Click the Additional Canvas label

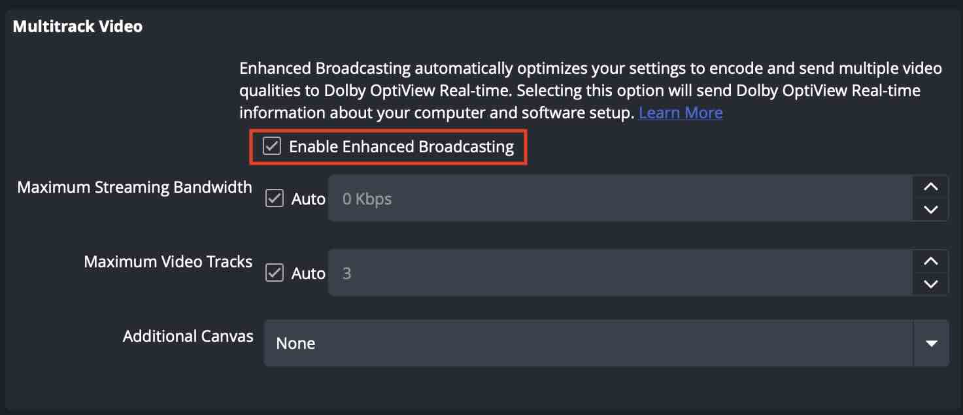coord(188,336)
